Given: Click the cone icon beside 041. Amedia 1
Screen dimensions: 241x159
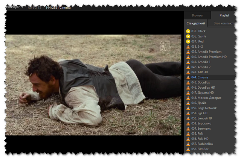Looking at the screenshot, I should point(188,62).
